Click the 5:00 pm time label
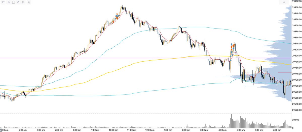The image size is (302, 132). (241, 130)
